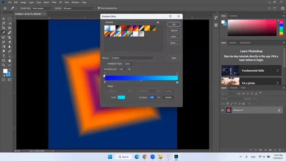Open the Gradient Type dropdown
The image size is (286, 161).
click(x=128, y=64)
